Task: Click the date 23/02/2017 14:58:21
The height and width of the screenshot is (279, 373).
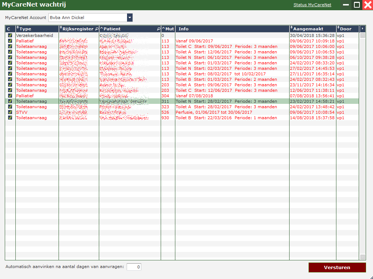Action: click(x=312, y=101)
